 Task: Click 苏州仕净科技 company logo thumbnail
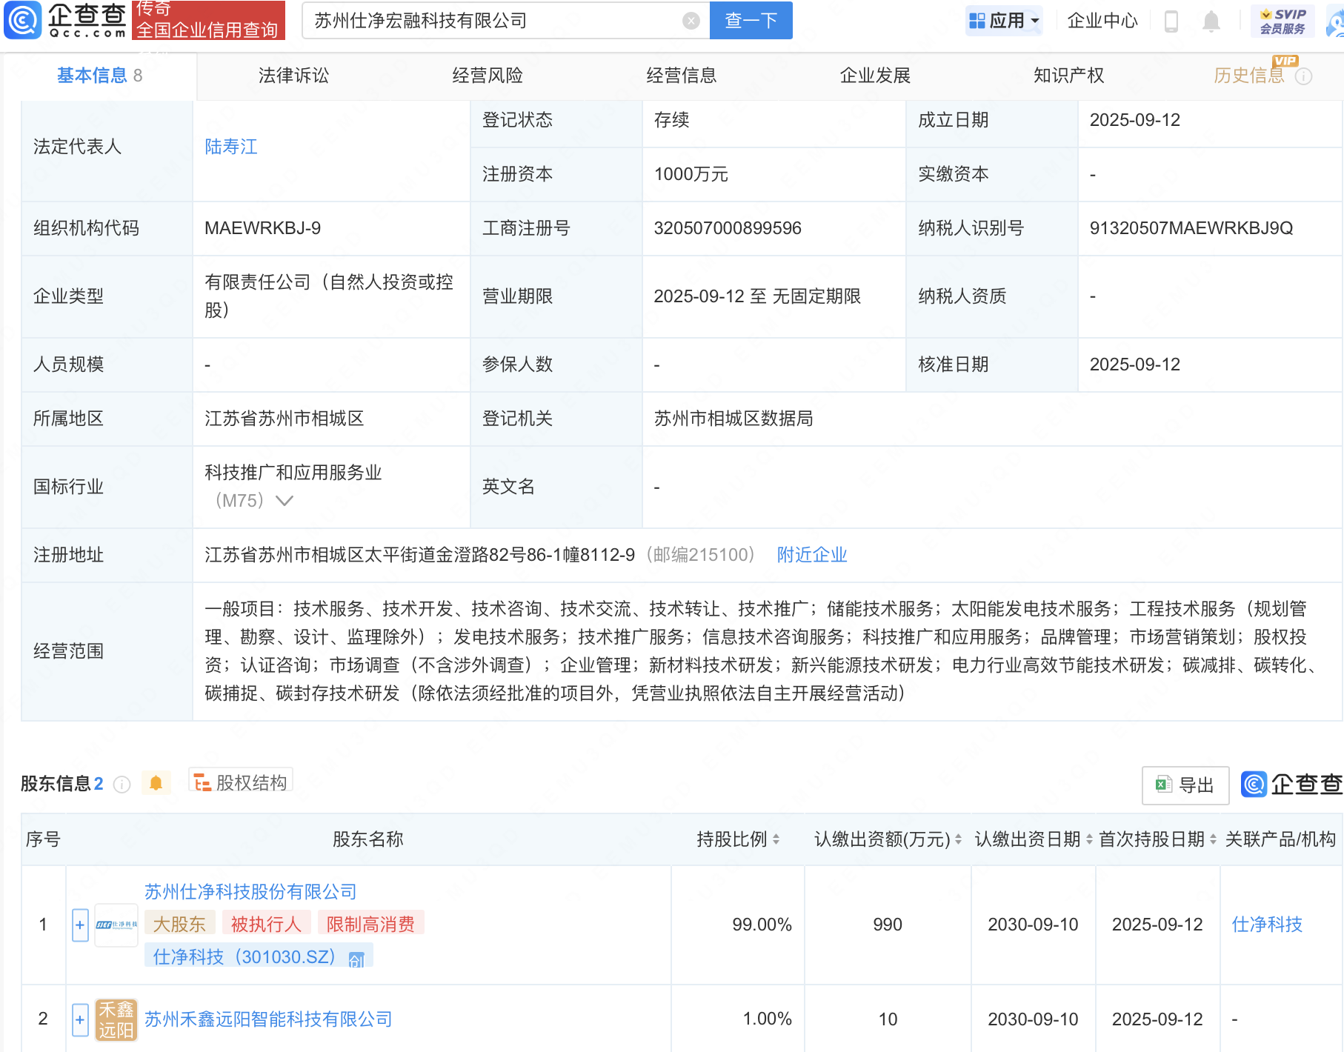tap(116, 925)
